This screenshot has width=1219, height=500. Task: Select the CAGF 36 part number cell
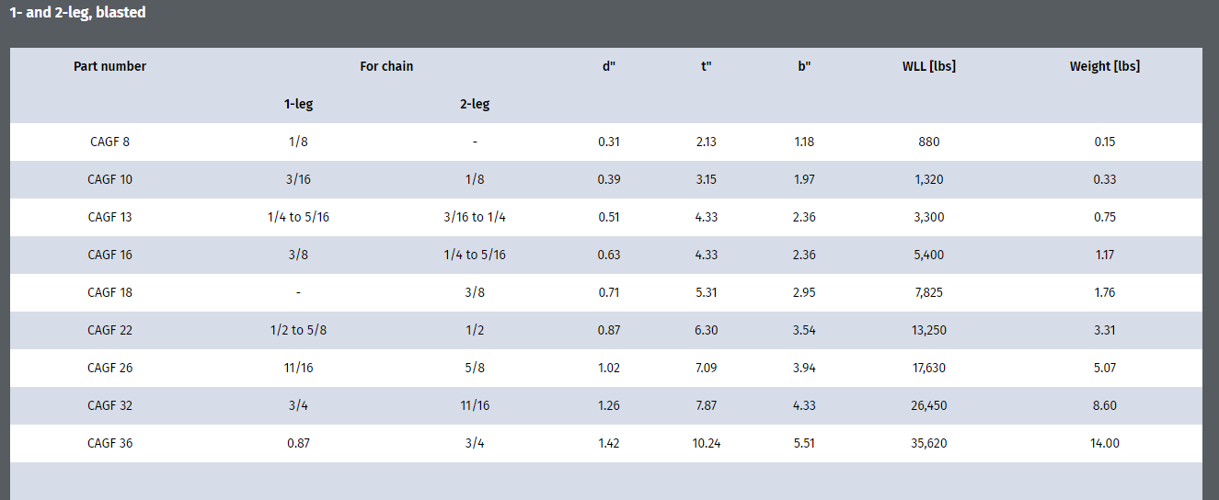click(109, 443)
